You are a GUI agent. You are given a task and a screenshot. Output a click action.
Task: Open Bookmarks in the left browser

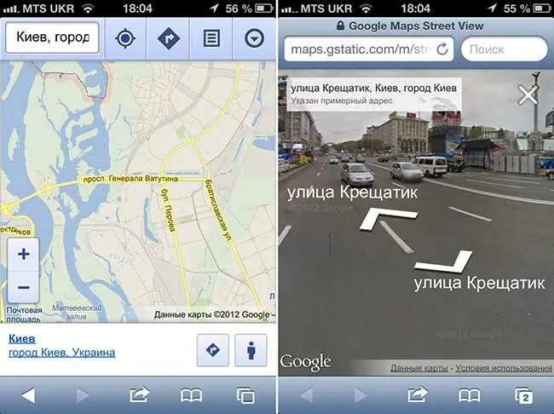pyautogui.click(x=191, y=395)
